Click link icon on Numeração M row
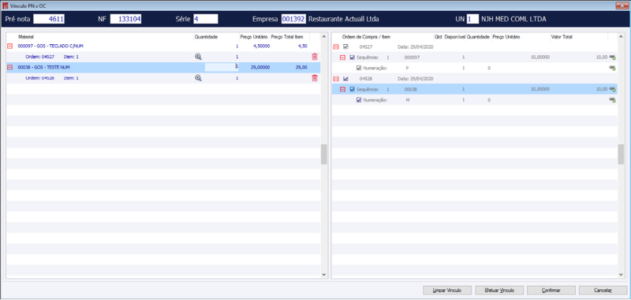631x300 pixels. click(613, 100)
